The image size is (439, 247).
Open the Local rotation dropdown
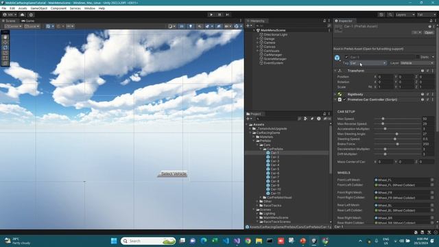pos(32,26)
